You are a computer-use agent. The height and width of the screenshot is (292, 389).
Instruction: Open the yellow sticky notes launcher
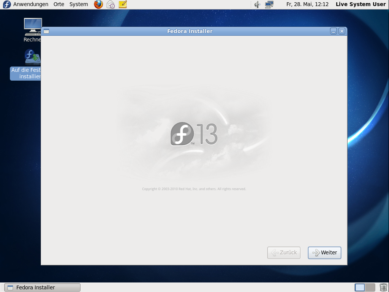point(123,4)
